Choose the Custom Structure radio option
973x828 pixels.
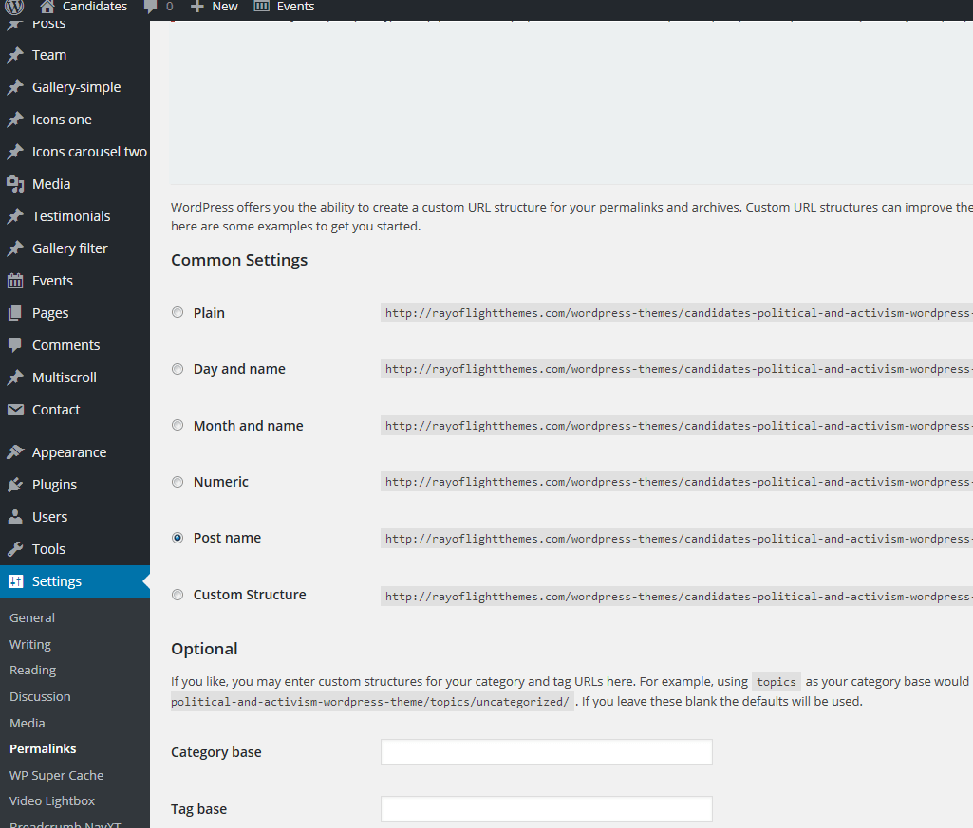point(178,595)
